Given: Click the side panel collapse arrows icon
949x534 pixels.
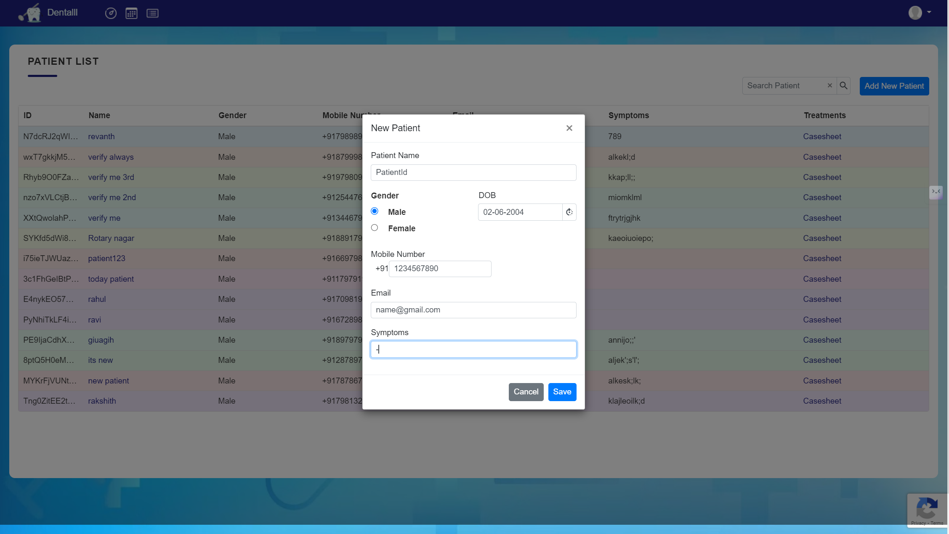Looking at the screenshot, I should (936, 192).
